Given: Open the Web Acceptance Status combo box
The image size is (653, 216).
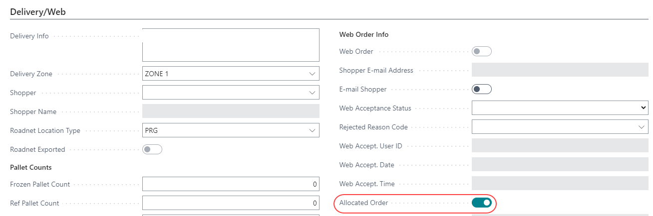Looking at the screenshot, I should point(559,108).
